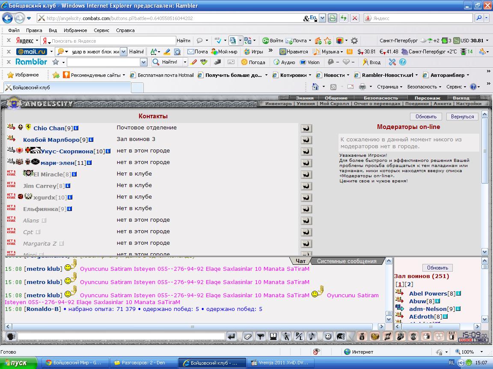Click the gold treasure icon in bottom bar
Image resolution: width=493 pixels, height=369 pixels.
(x=375, y=337)
